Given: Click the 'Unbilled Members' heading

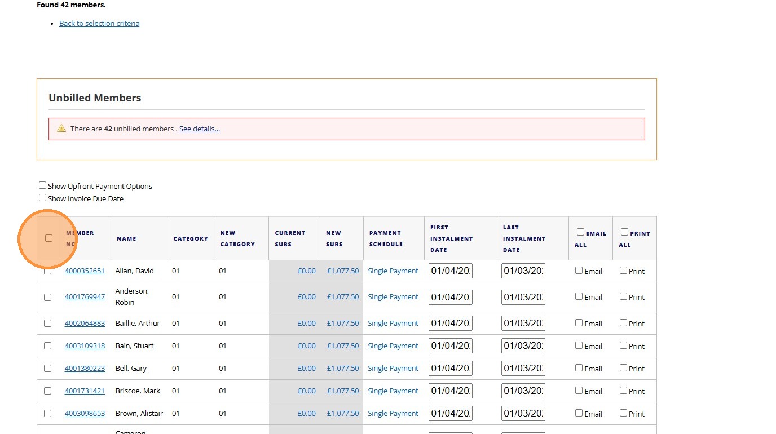Looking at the screenshot, I should [95, 98].
